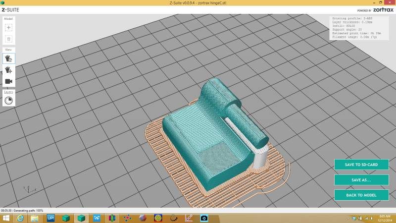The image size is (396, 223).
Task: Click the add model plus icon
Action: (8, 28)
